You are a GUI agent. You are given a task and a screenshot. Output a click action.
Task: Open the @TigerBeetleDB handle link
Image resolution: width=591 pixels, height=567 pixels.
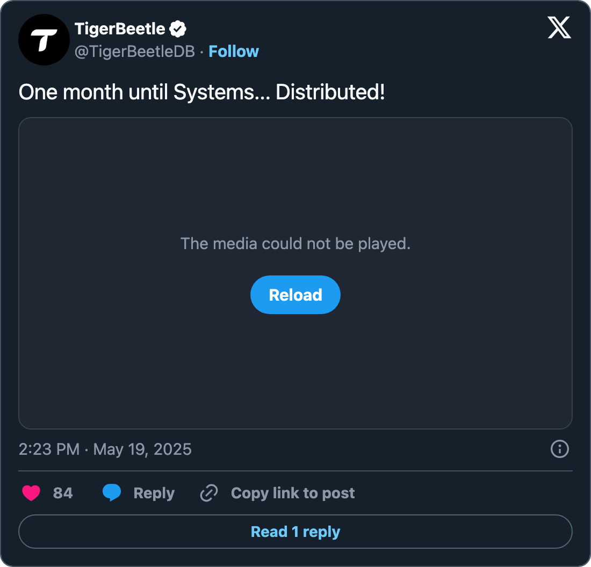click(x=134, y=52)
